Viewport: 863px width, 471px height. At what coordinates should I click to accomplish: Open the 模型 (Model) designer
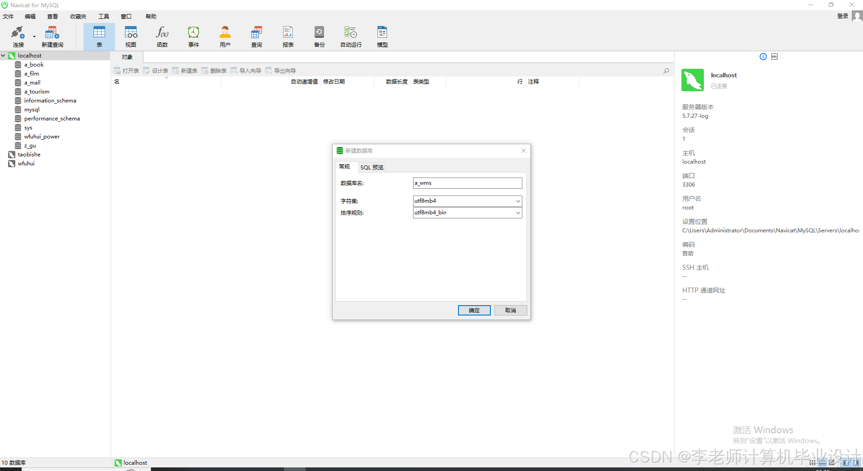coord(382,36)
